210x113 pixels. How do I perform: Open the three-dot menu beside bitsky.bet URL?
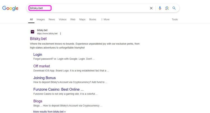click(60, 34)
